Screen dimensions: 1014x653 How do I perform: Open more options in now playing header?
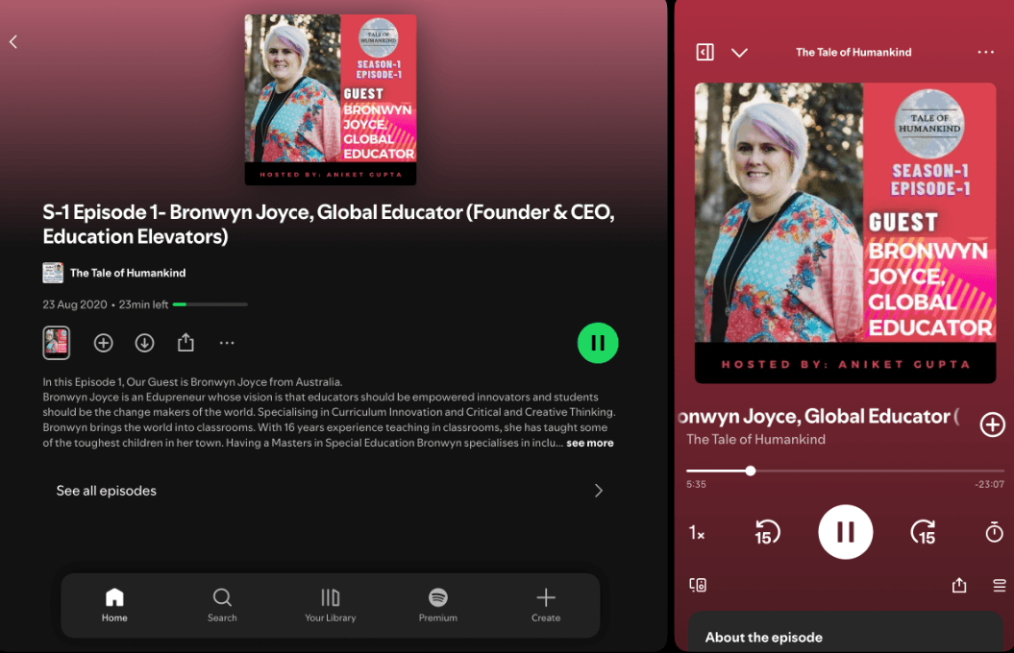click(985, 52)
